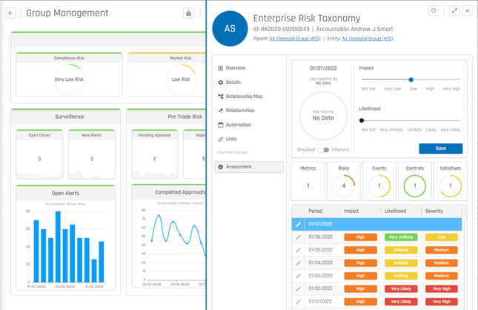
Task: Click the Risks tile showing 4
Action: [344, 181]
